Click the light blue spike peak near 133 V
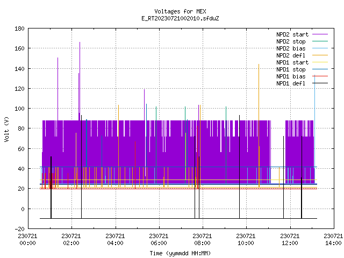This screenshot has width=344, height=258. pos(315,76)
